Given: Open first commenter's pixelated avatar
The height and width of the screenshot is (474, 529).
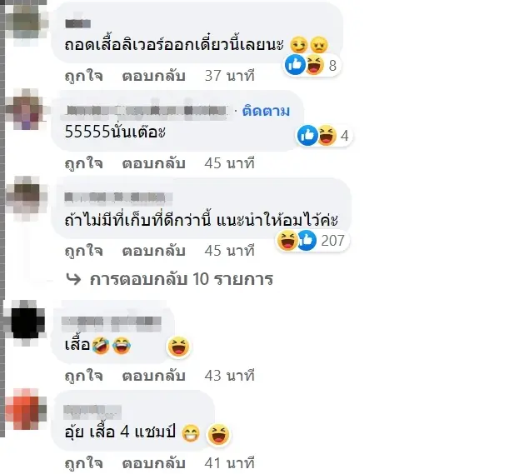Looking at the screenshot, I should pos(27,22).
